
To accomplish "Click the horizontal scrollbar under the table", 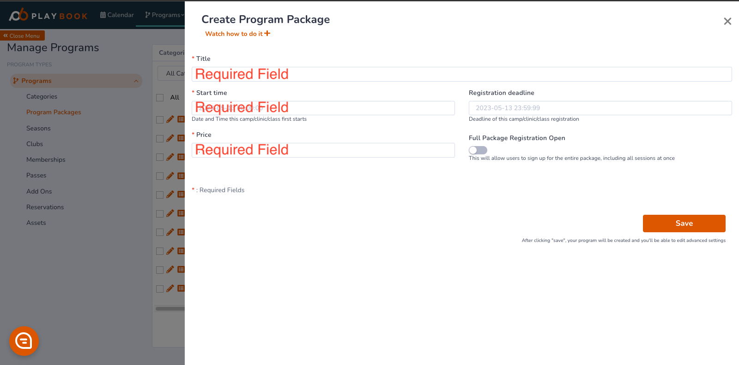I will pyautogui.click(x=170, y=309).
